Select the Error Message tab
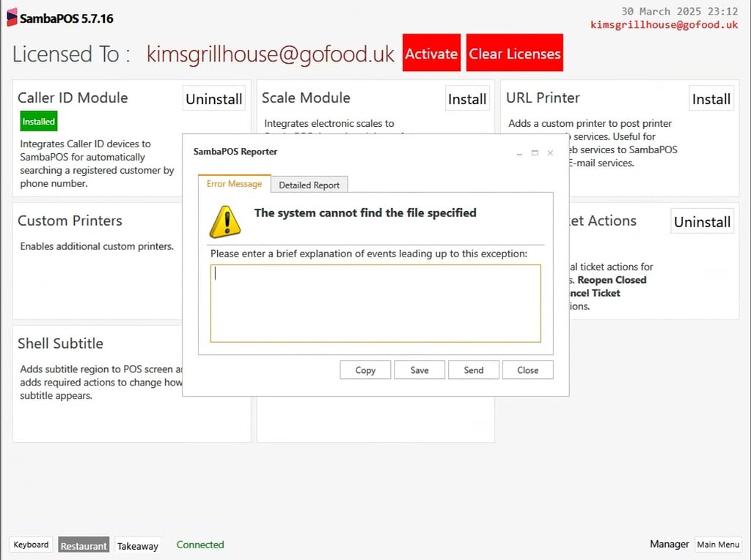 233,184
